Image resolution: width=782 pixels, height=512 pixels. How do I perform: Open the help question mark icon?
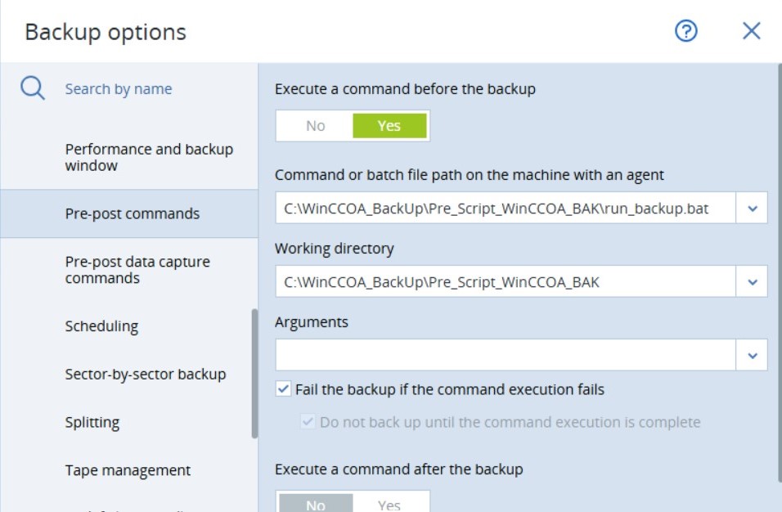pos(685,31)
